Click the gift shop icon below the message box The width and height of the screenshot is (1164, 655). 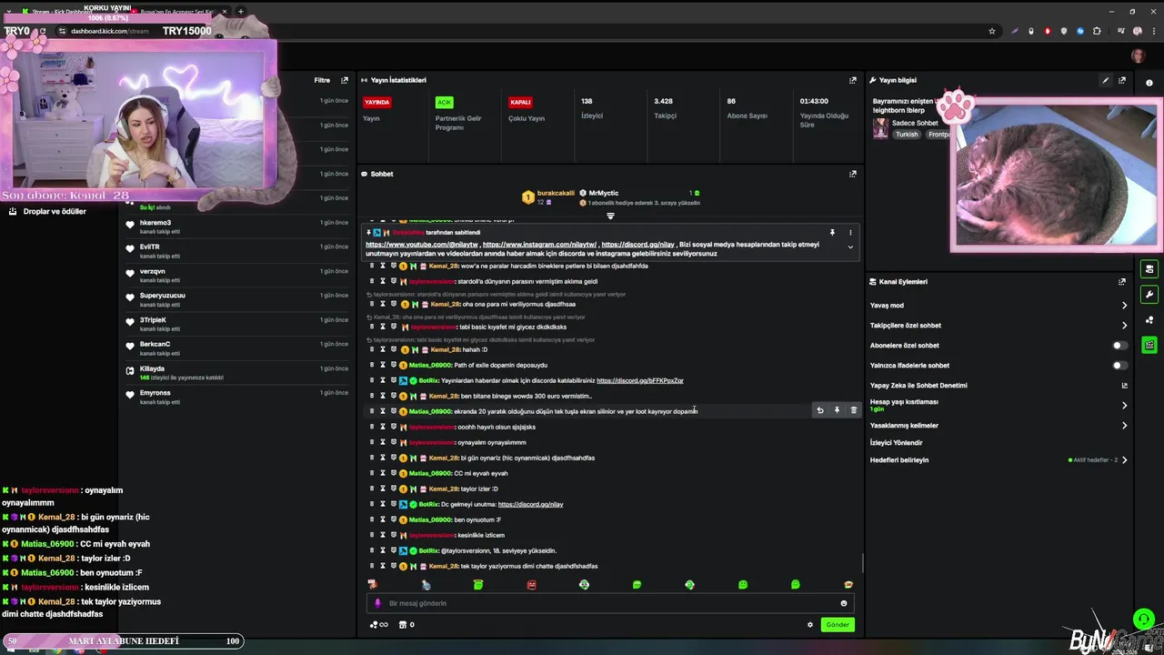pyautogui.click(x=403, y=625)
